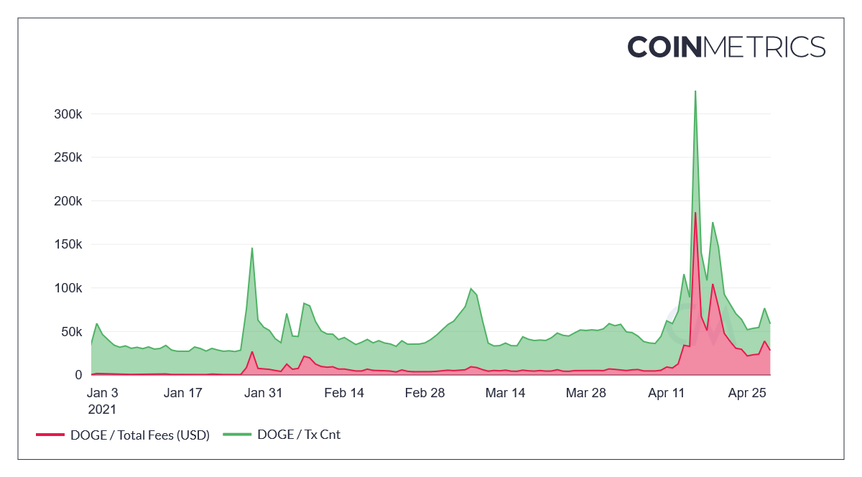862x477 pixels.
Task: Toggle the DOGE / Tx Cnt series label
Action: point(298,435)
